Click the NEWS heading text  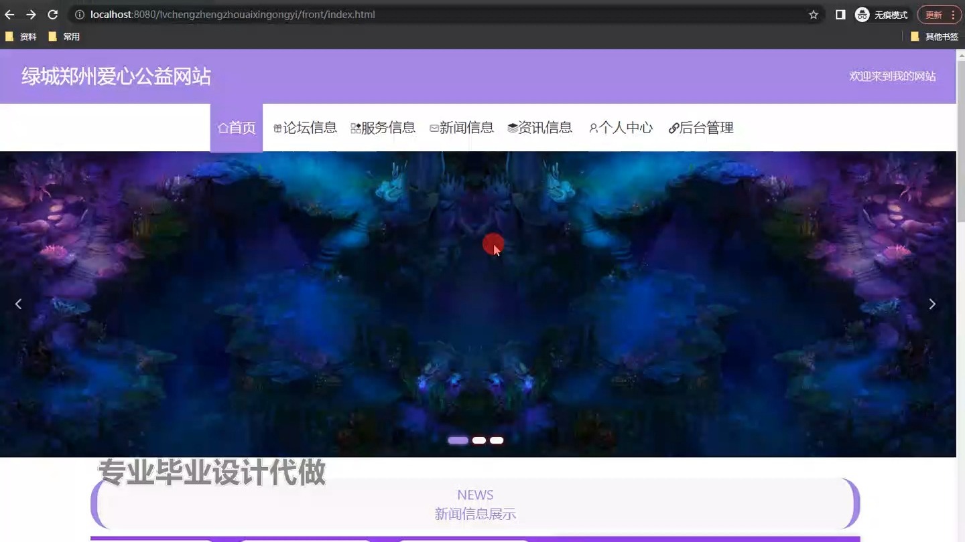tap(475, 495)
